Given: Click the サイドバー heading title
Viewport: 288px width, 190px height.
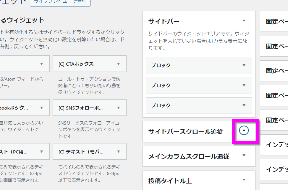Looking at the screenshot, I should (164, 21).
